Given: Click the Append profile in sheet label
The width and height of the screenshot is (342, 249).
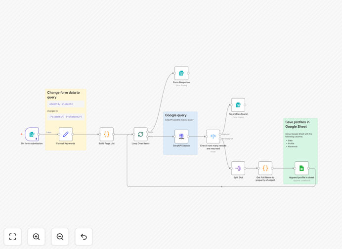Looking at the screenshot, I should pos(301,178).
